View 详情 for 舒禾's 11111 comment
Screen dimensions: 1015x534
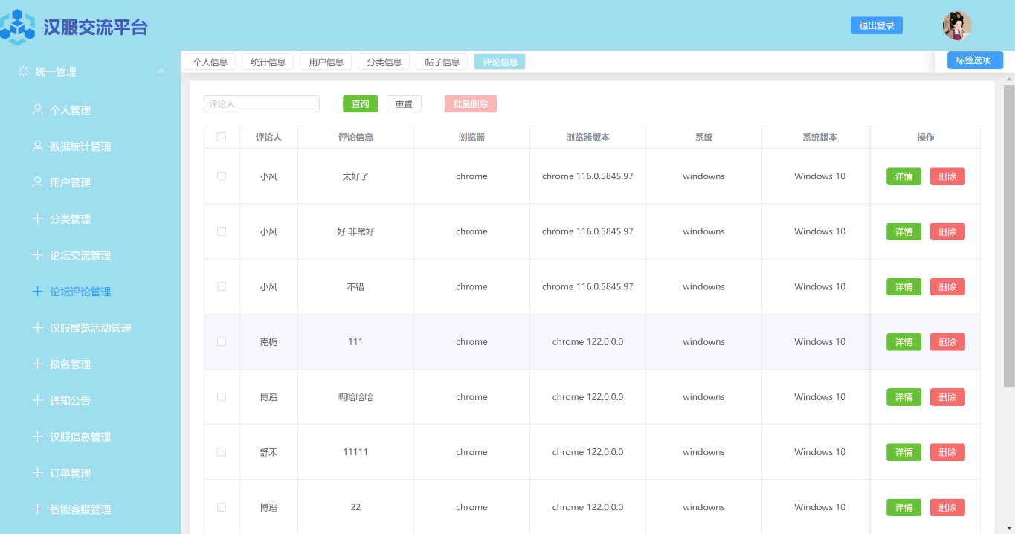(x=903, y=451)
